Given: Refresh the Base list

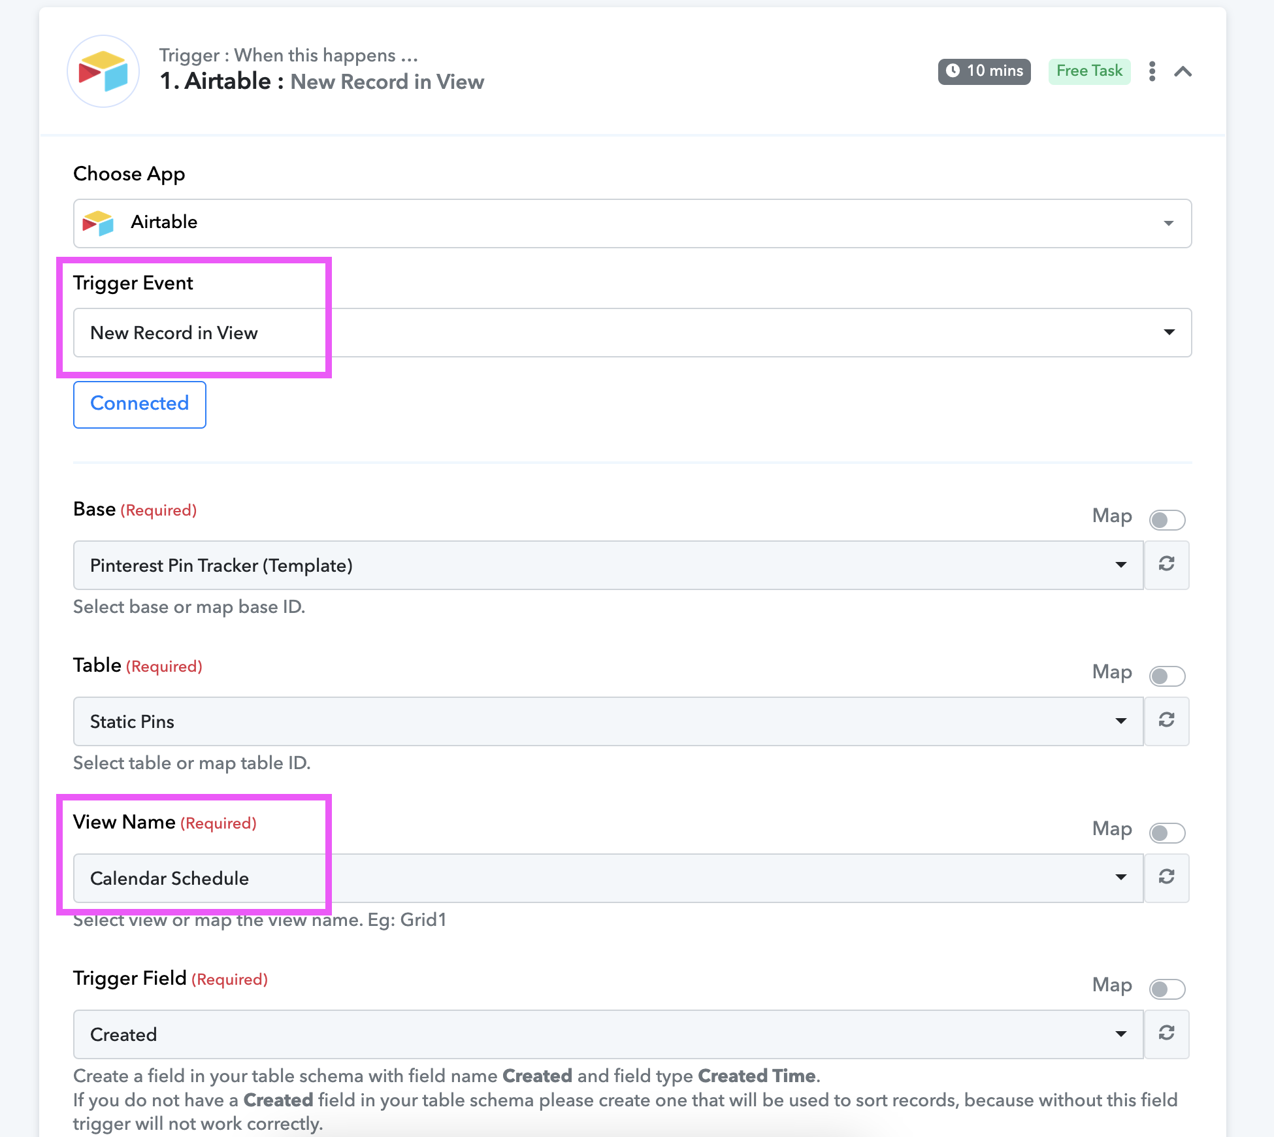Looking at the screenshot, I should [x=1167, y=565].
